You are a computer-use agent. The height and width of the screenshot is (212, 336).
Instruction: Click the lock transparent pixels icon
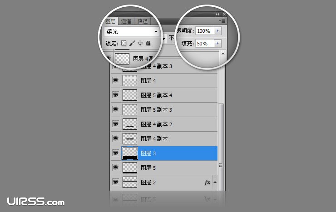[x=124, y=43]
